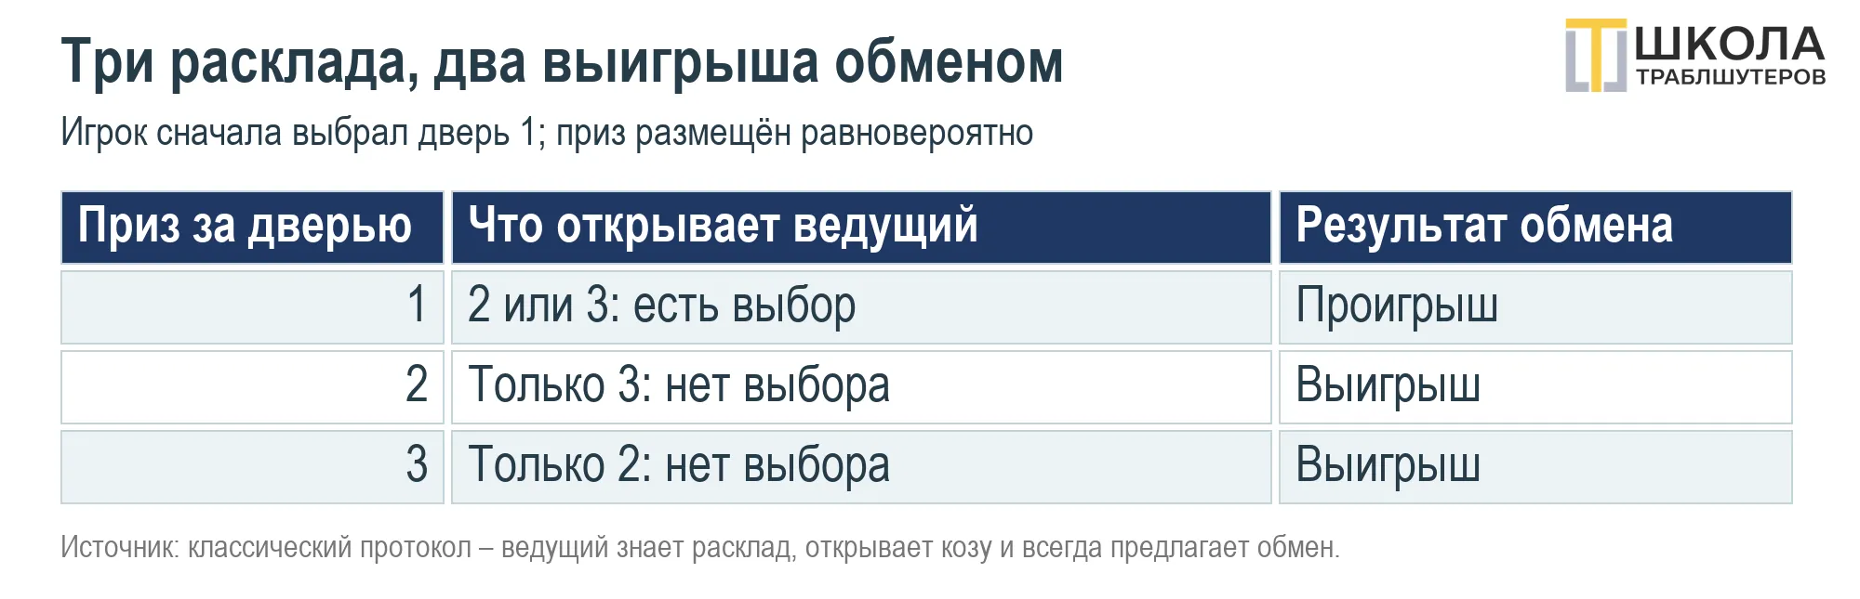Select the cell with prize door 3
Viewport: 1860px width, 599px height.
[x=252, y=467]
